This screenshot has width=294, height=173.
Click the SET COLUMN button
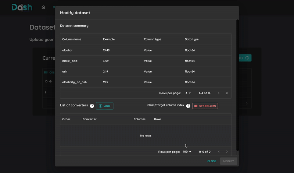pyautogui.click(x=205, y=106)
